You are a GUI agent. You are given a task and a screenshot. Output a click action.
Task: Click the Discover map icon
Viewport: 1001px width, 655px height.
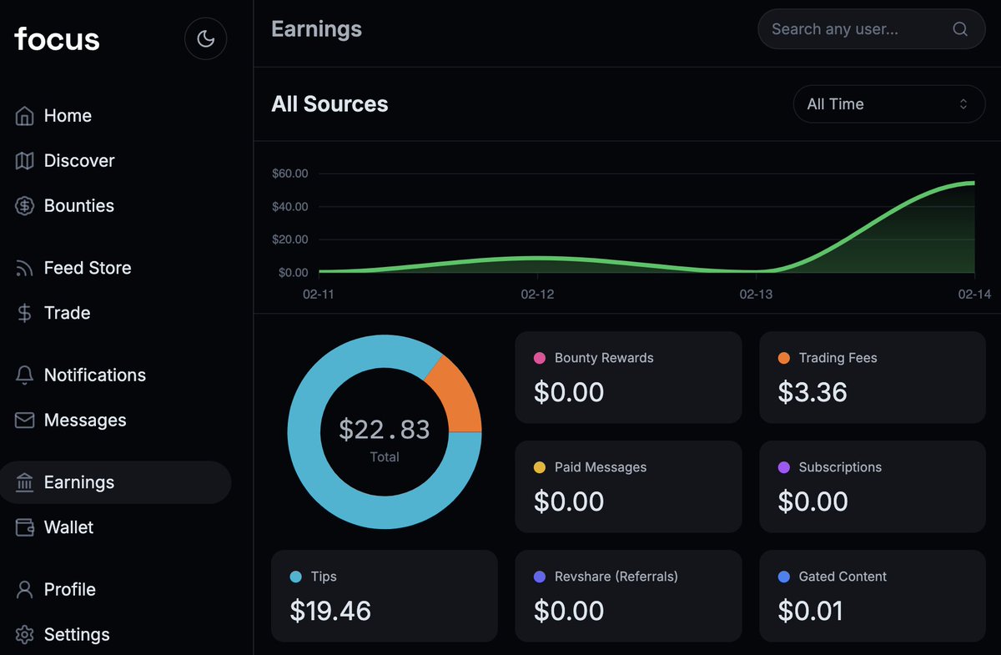[25, 161]
